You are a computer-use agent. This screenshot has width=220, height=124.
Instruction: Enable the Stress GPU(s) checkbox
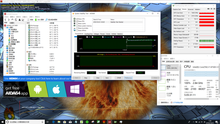tap(77, 30)
